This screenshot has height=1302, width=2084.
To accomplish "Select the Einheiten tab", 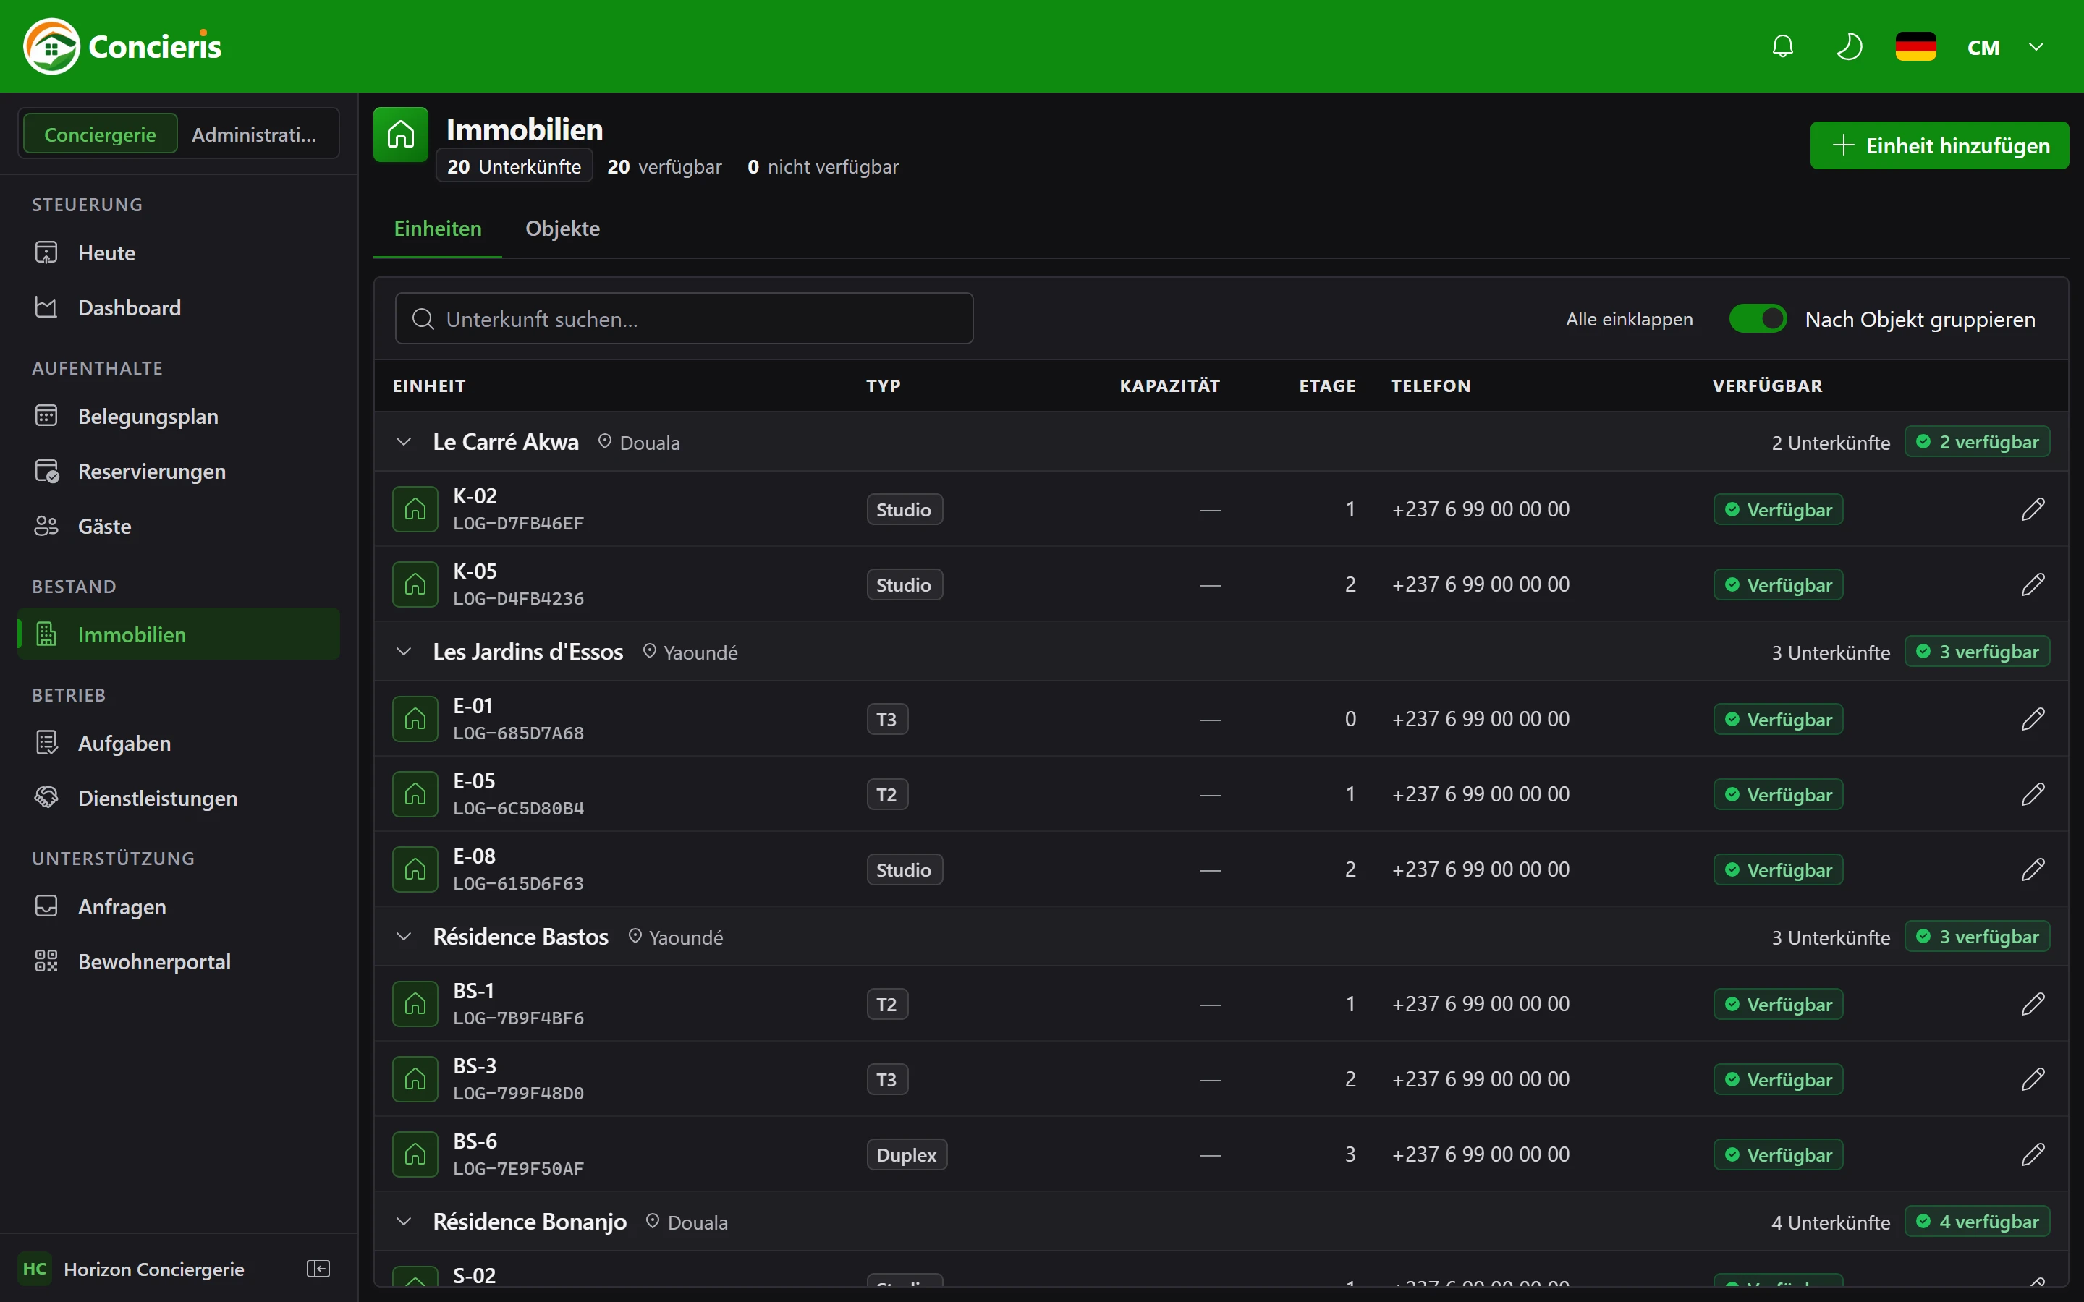I will point(438,228).
